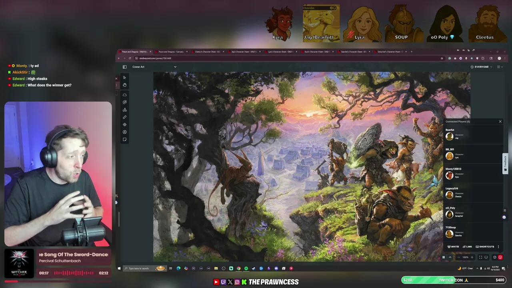Bookmark page with the star icon

442,58
